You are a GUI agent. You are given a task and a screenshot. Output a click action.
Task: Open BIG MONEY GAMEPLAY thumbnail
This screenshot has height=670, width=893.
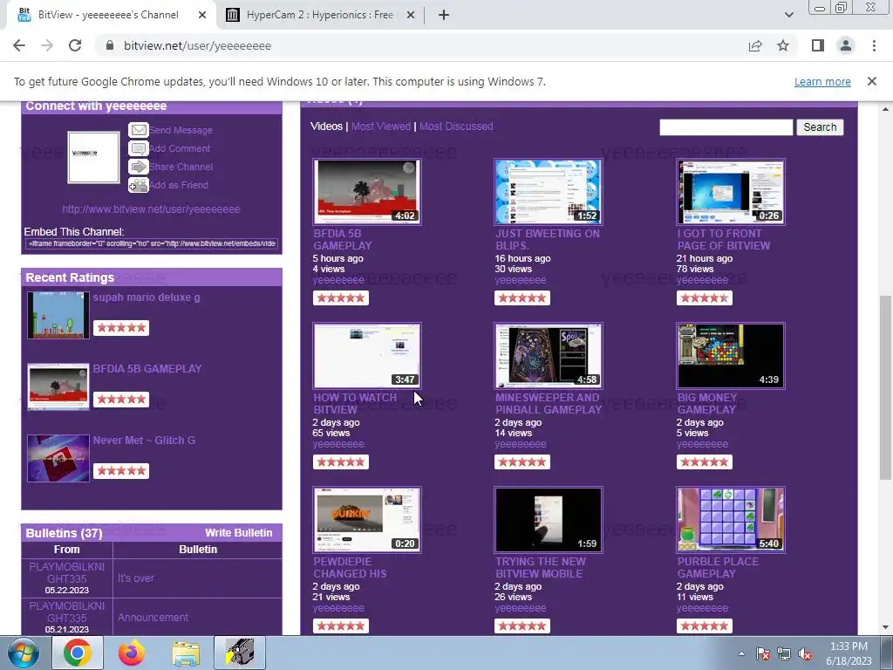click(x=731, y=356)
